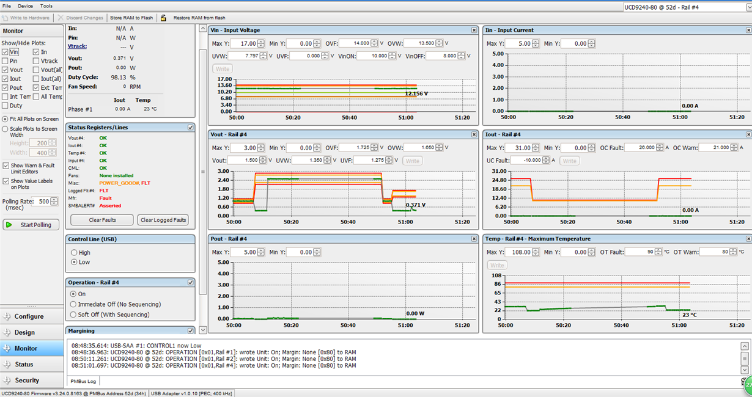Image resolution: width=752 pixels, height=397 pixels.
Task: Click the OT Fault temperature stepper
Action: coord(658,252)
